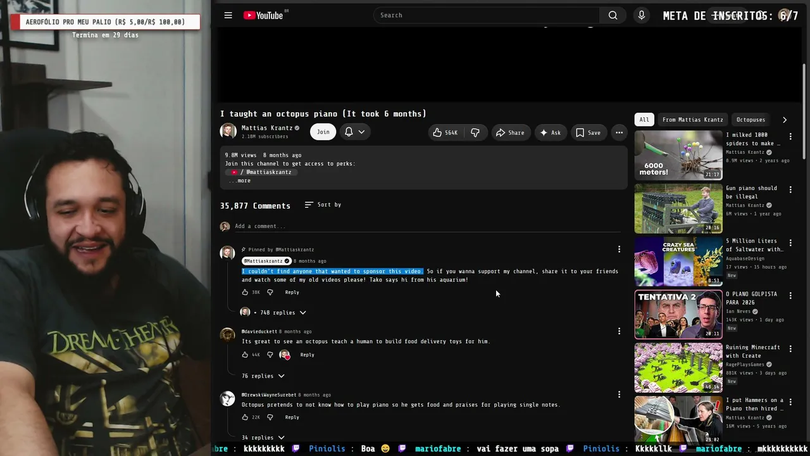Reply to @davieduckett comment

[307, 355]
